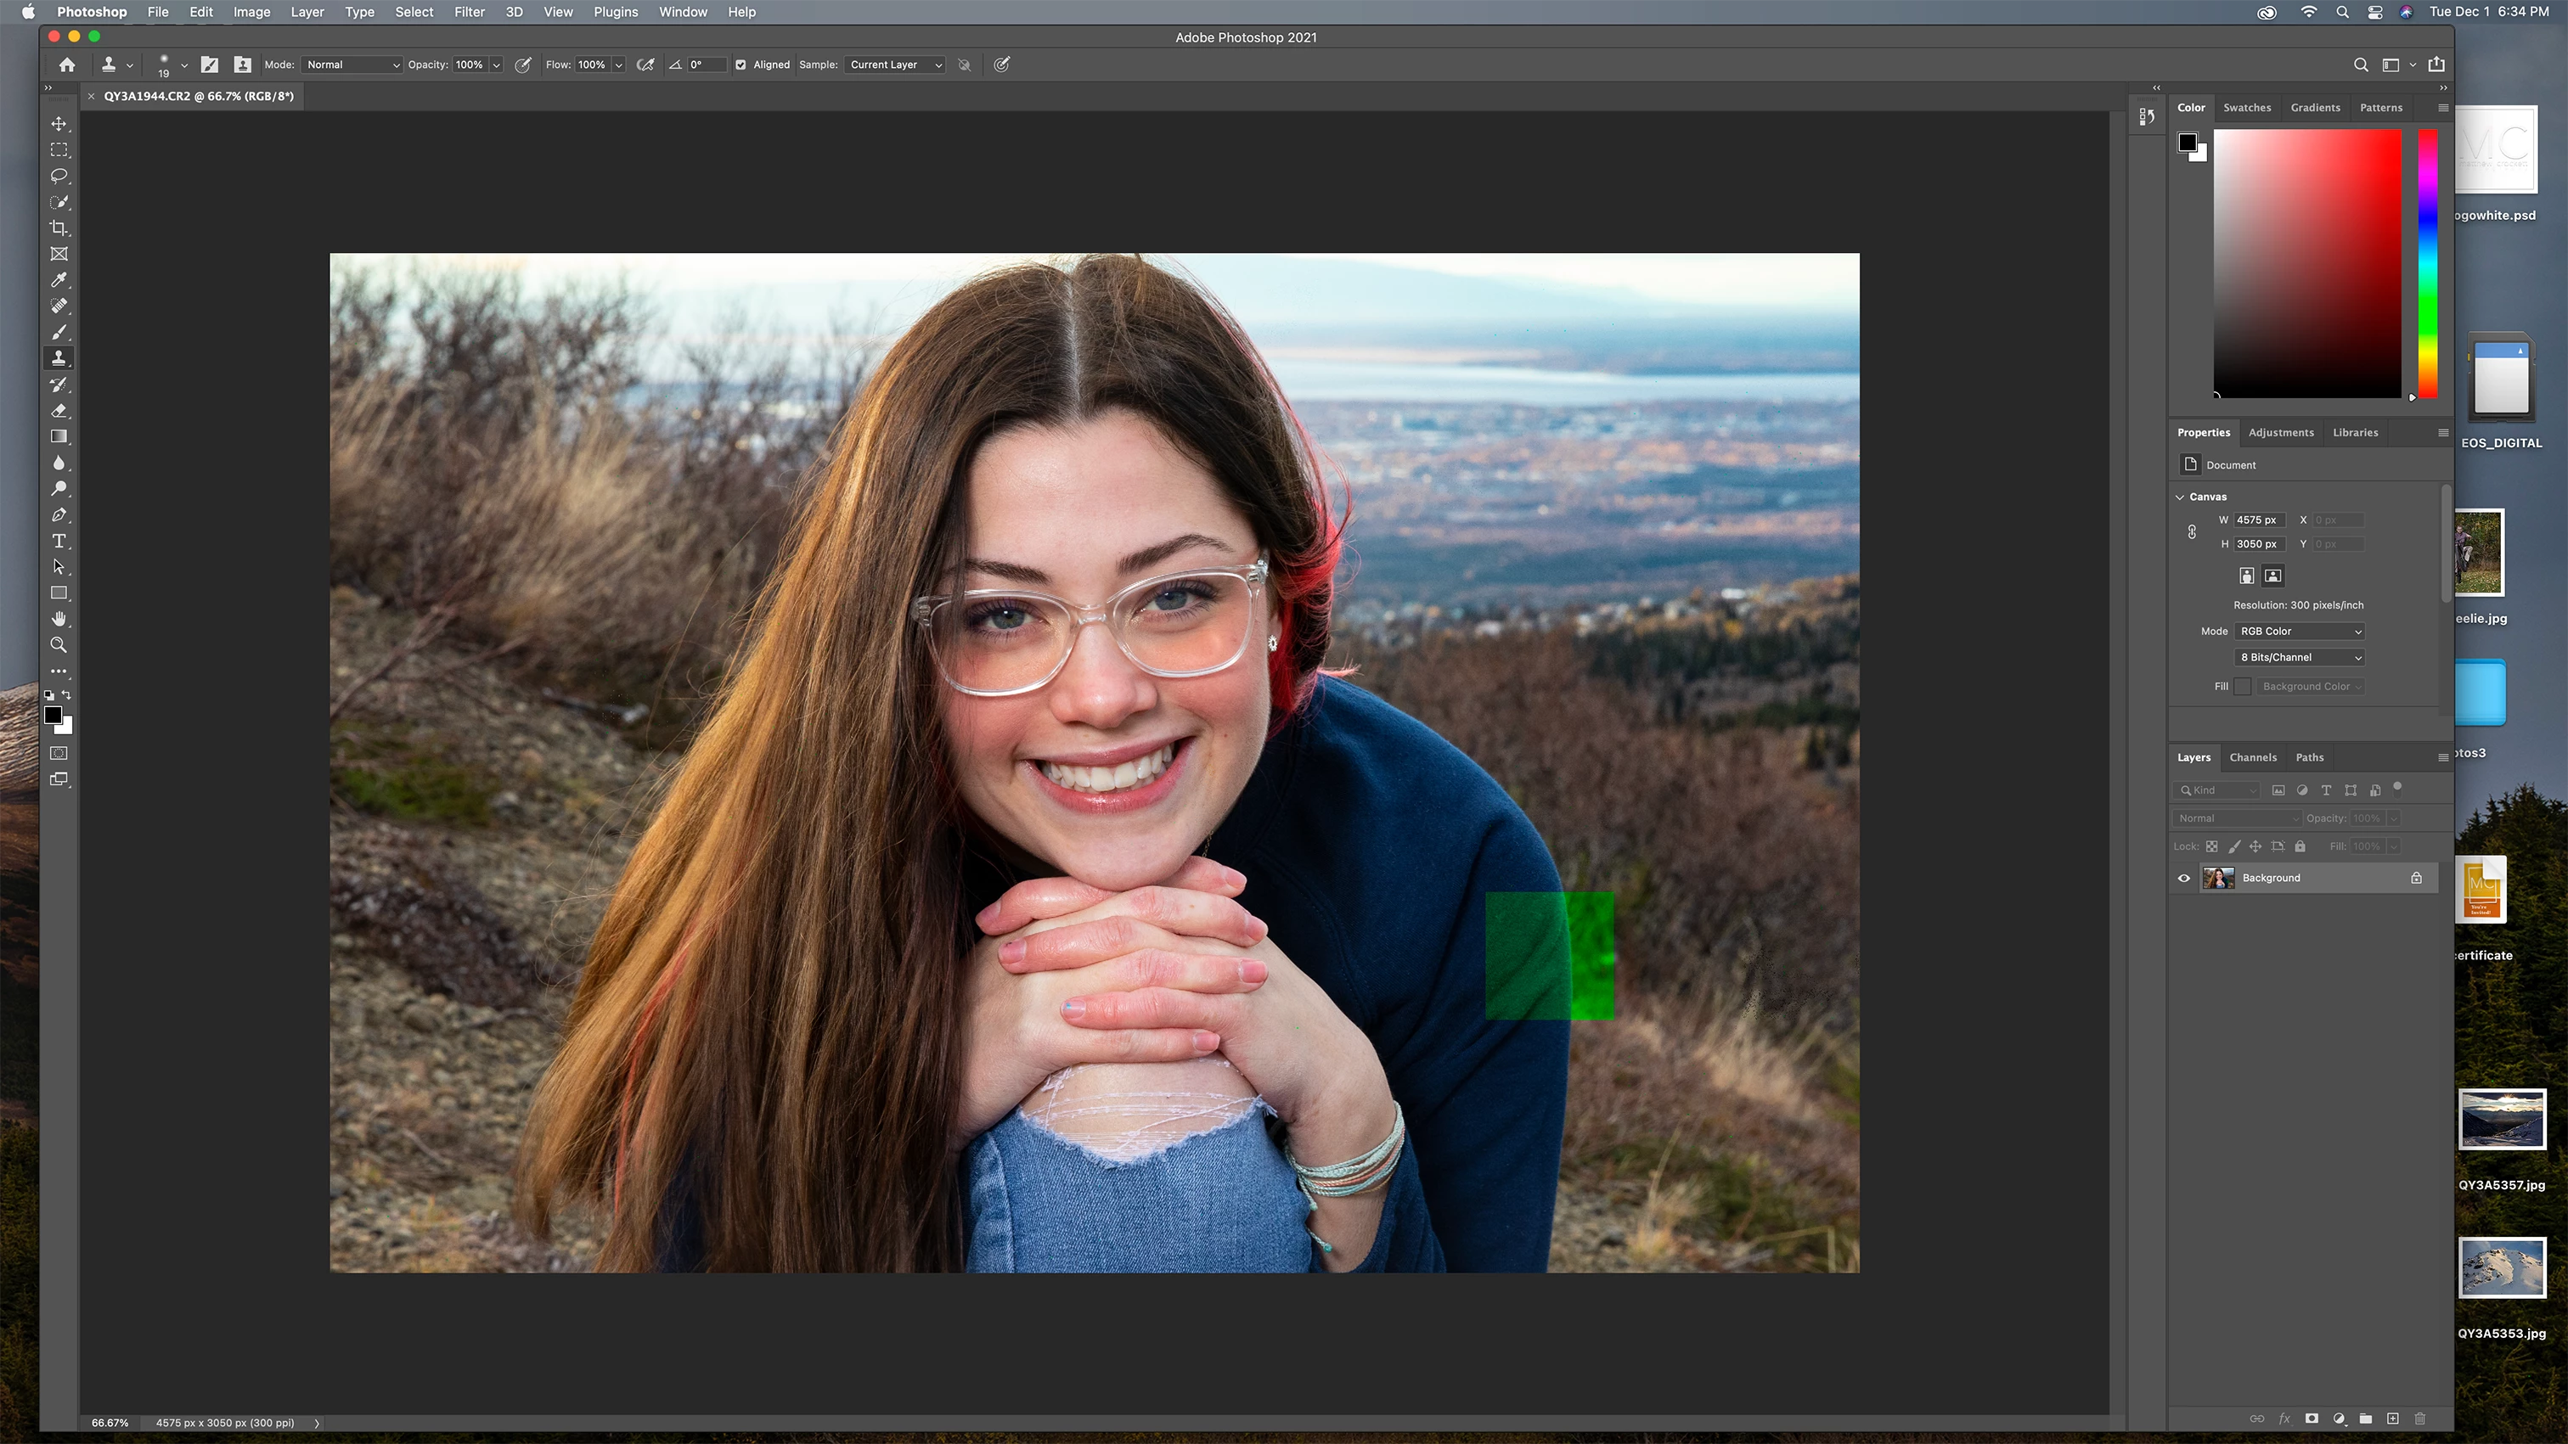Open the blend Mode Normal dropdown
This screenshot has height=1444, width=2568.
click(x=352, y=65)
